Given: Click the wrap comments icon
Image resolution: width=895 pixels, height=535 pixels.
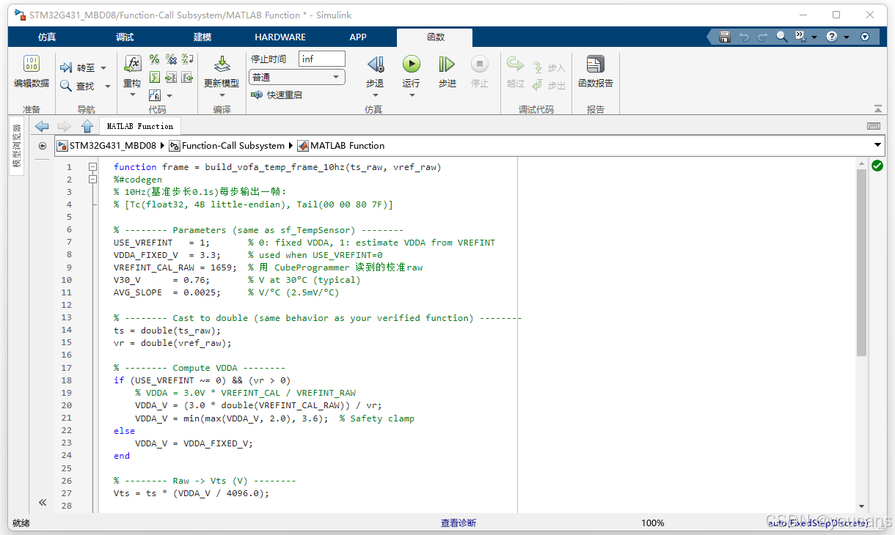Looking at the screenshot, I should [x=188, y=59].
